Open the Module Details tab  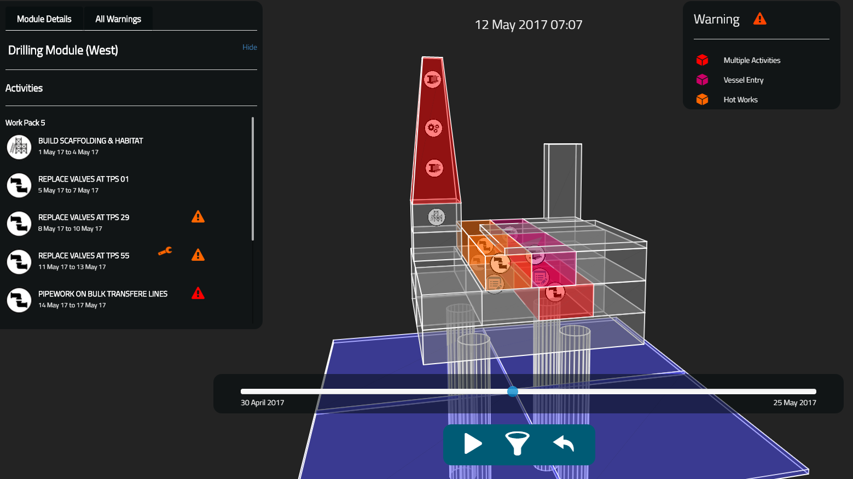pyautogui.click(x=44, y=19)
